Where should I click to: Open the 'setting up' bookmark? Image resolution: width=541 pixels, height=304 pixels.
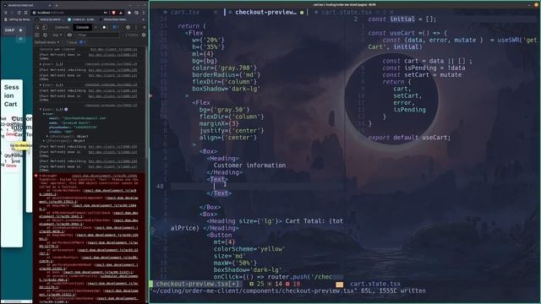coord(17,19)
